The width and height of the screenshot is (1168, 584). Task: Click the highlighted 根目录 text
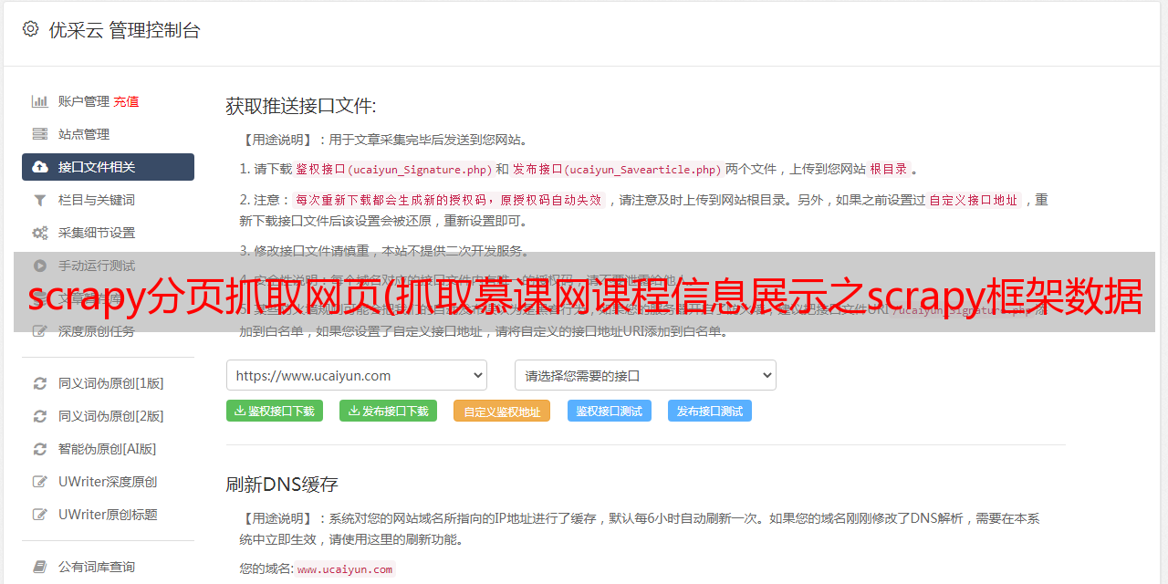(889, 169)
